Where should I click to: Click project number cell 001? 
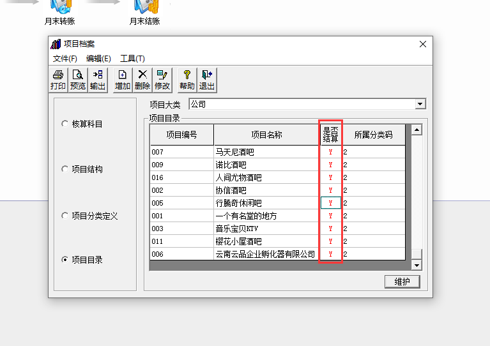(x=182, y=216)
